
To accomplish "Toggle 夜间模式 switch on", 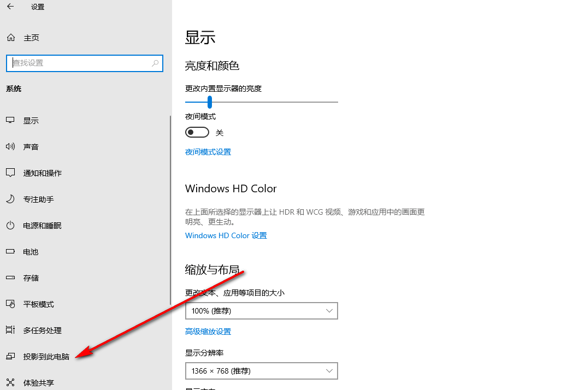I will coord(197,132).
